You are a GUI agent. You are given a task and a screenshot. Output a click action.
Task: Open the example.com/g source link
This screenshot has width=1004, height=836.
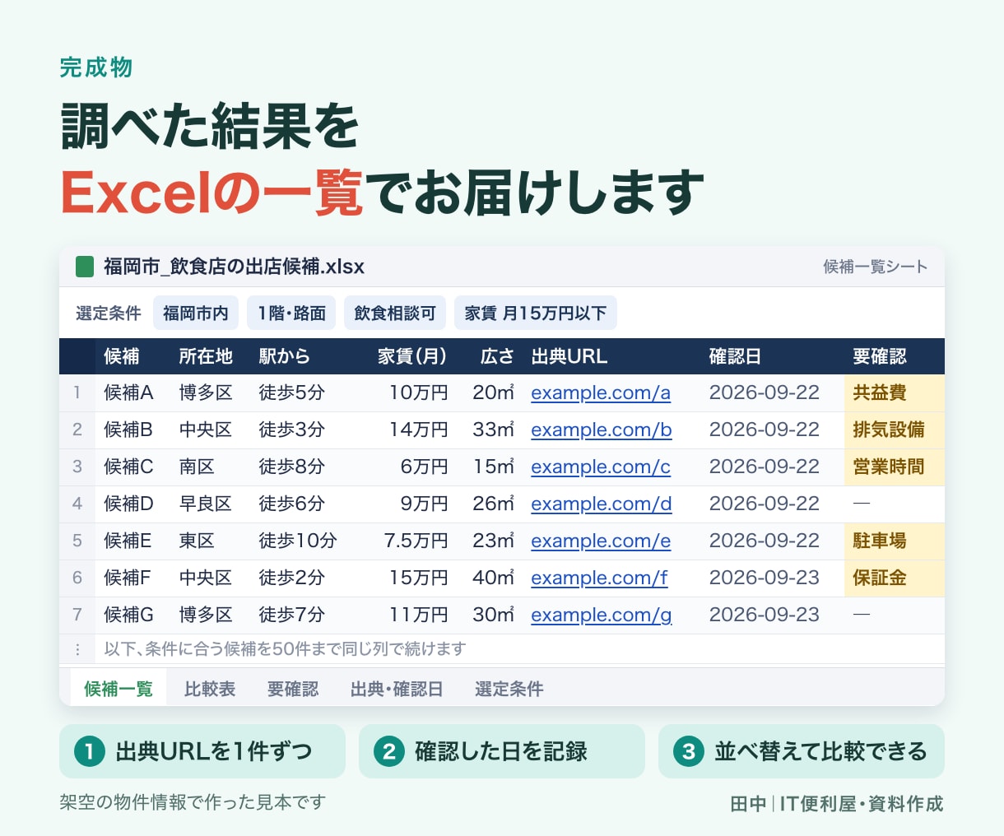click(602, 615)
